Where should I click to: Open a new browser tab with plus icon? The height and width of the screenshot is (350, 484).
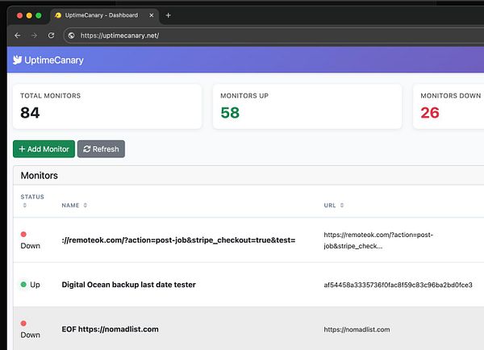(169, 15)
